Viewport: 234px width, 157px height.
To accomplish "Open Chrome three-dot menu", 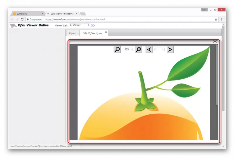I will click(x=222, y=19).
